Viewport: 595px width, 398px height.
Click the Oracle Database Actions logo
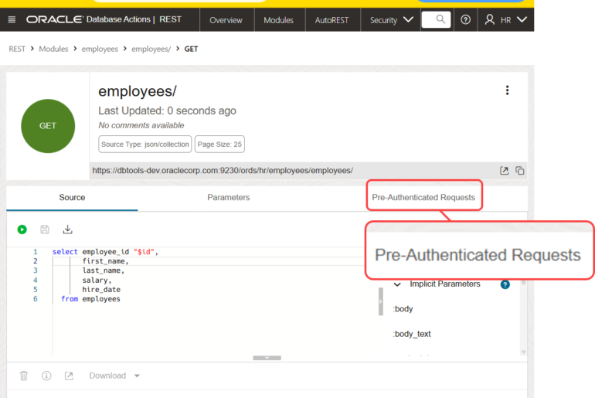[104, 19]
